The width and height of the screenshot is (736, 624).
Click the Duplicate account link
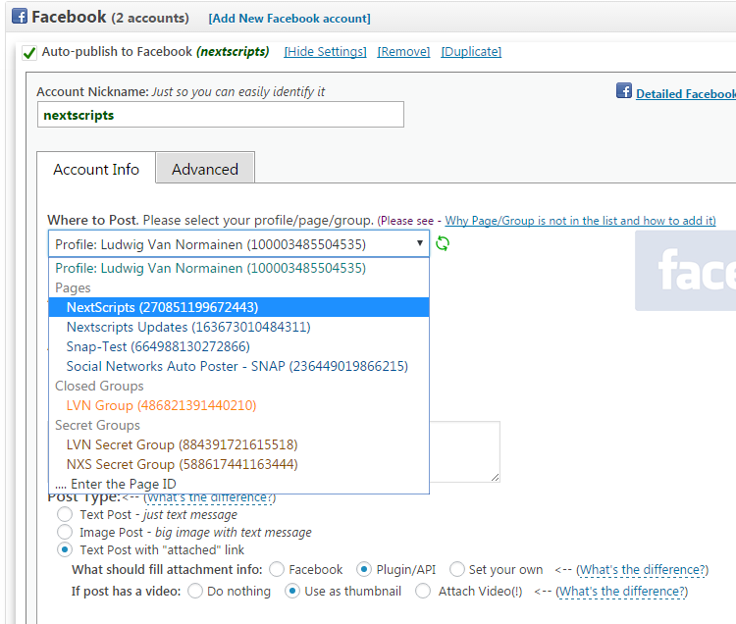[471, 51]
